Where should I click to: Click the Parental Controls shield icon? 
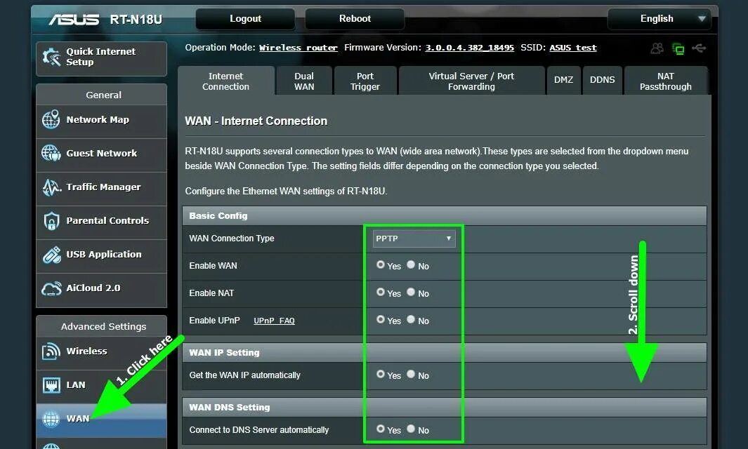coord(51,221)
